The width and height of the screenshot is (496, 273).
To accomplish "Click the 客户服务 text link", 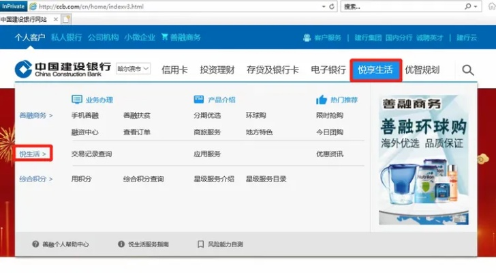I will click(x=328, y=38).
